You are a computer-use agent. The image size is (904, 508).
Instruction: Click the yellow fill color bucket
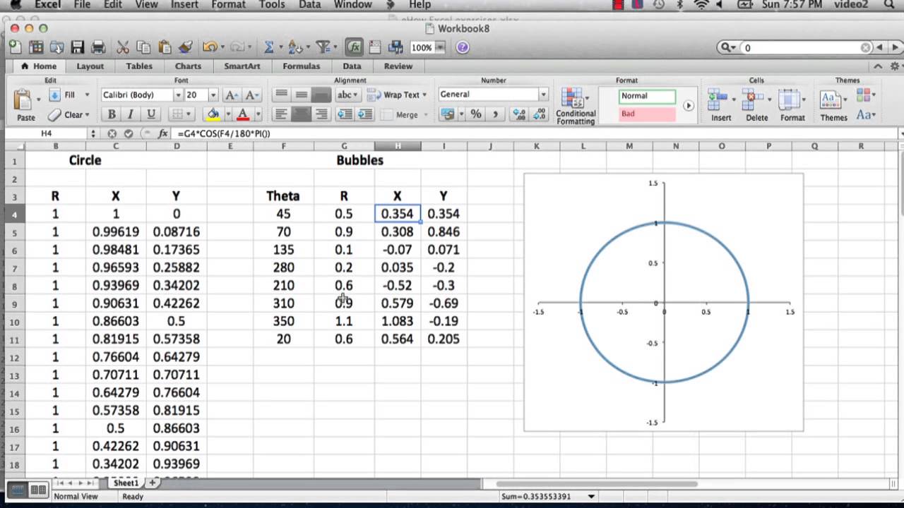pos(213,114)
